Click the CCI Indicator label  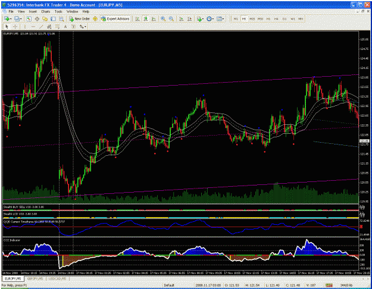click(x=12, y=240)
